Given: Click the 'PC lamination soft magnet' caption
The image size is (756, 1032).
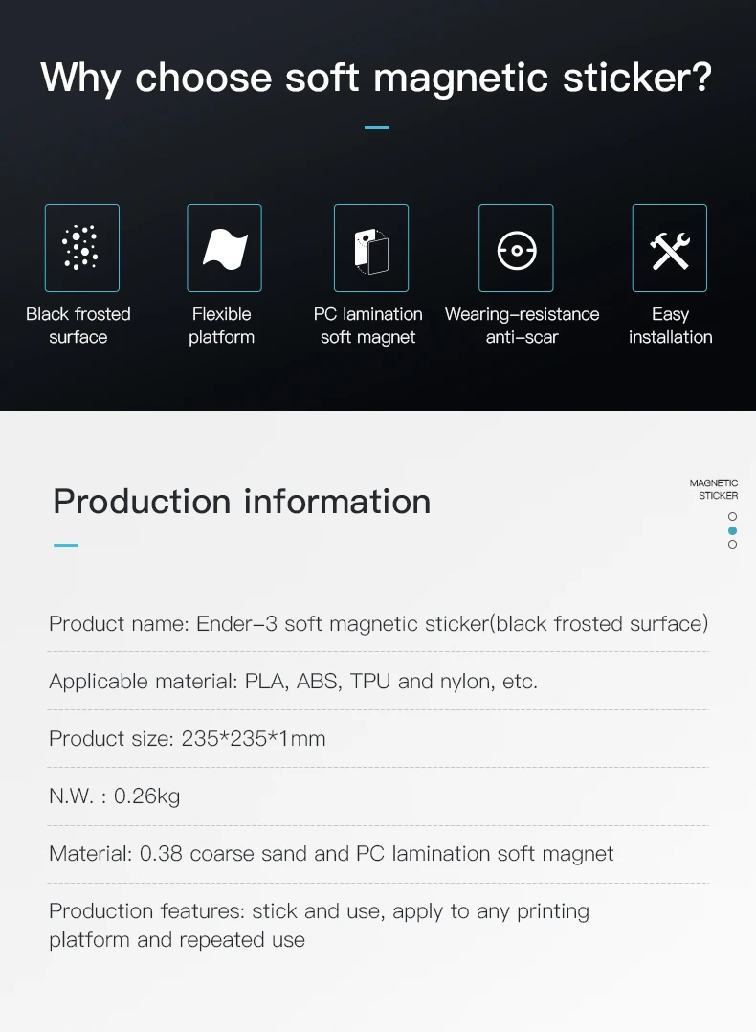Looking at the screenshot, I should 368,325.
